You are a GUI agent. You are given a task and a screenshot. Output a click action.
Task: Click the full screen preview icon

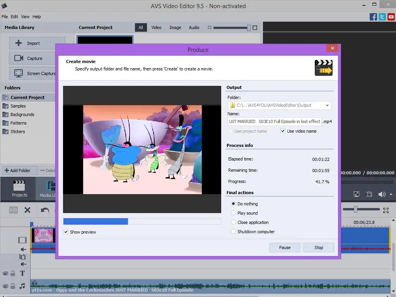click(356, 194)
